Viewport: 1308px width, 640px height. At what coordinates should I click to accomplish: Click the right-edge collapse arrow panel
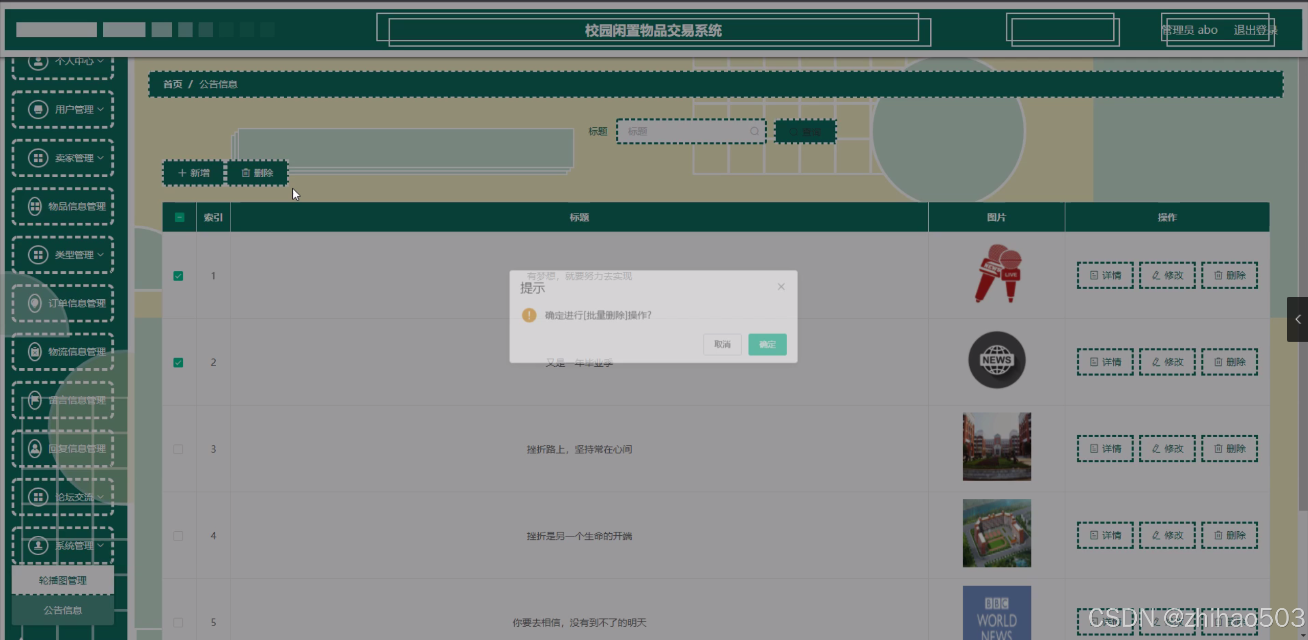(x=1297, y=319)
